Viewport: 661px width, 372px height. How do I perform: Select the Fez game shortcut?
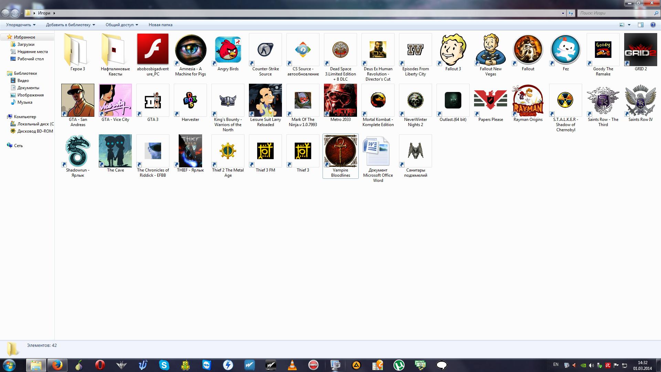[565, 50]
